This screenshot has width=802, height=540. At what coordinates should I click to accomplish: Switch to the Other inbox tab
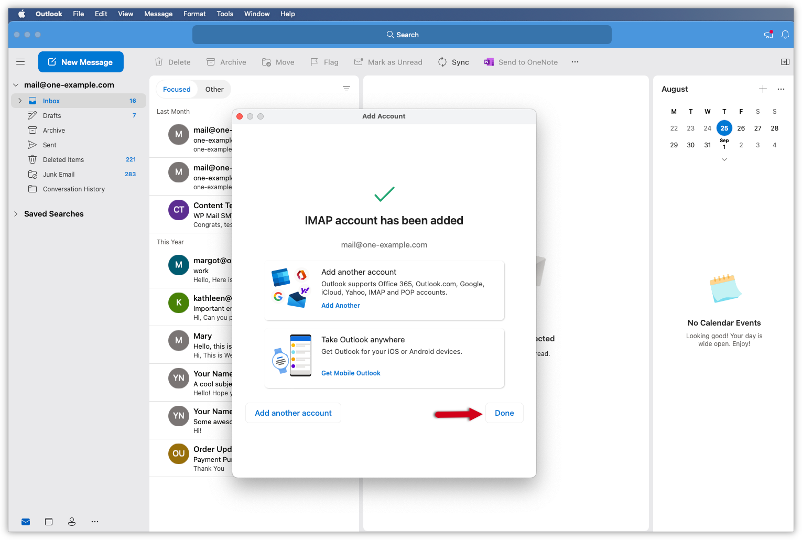[x=214, y=89]
